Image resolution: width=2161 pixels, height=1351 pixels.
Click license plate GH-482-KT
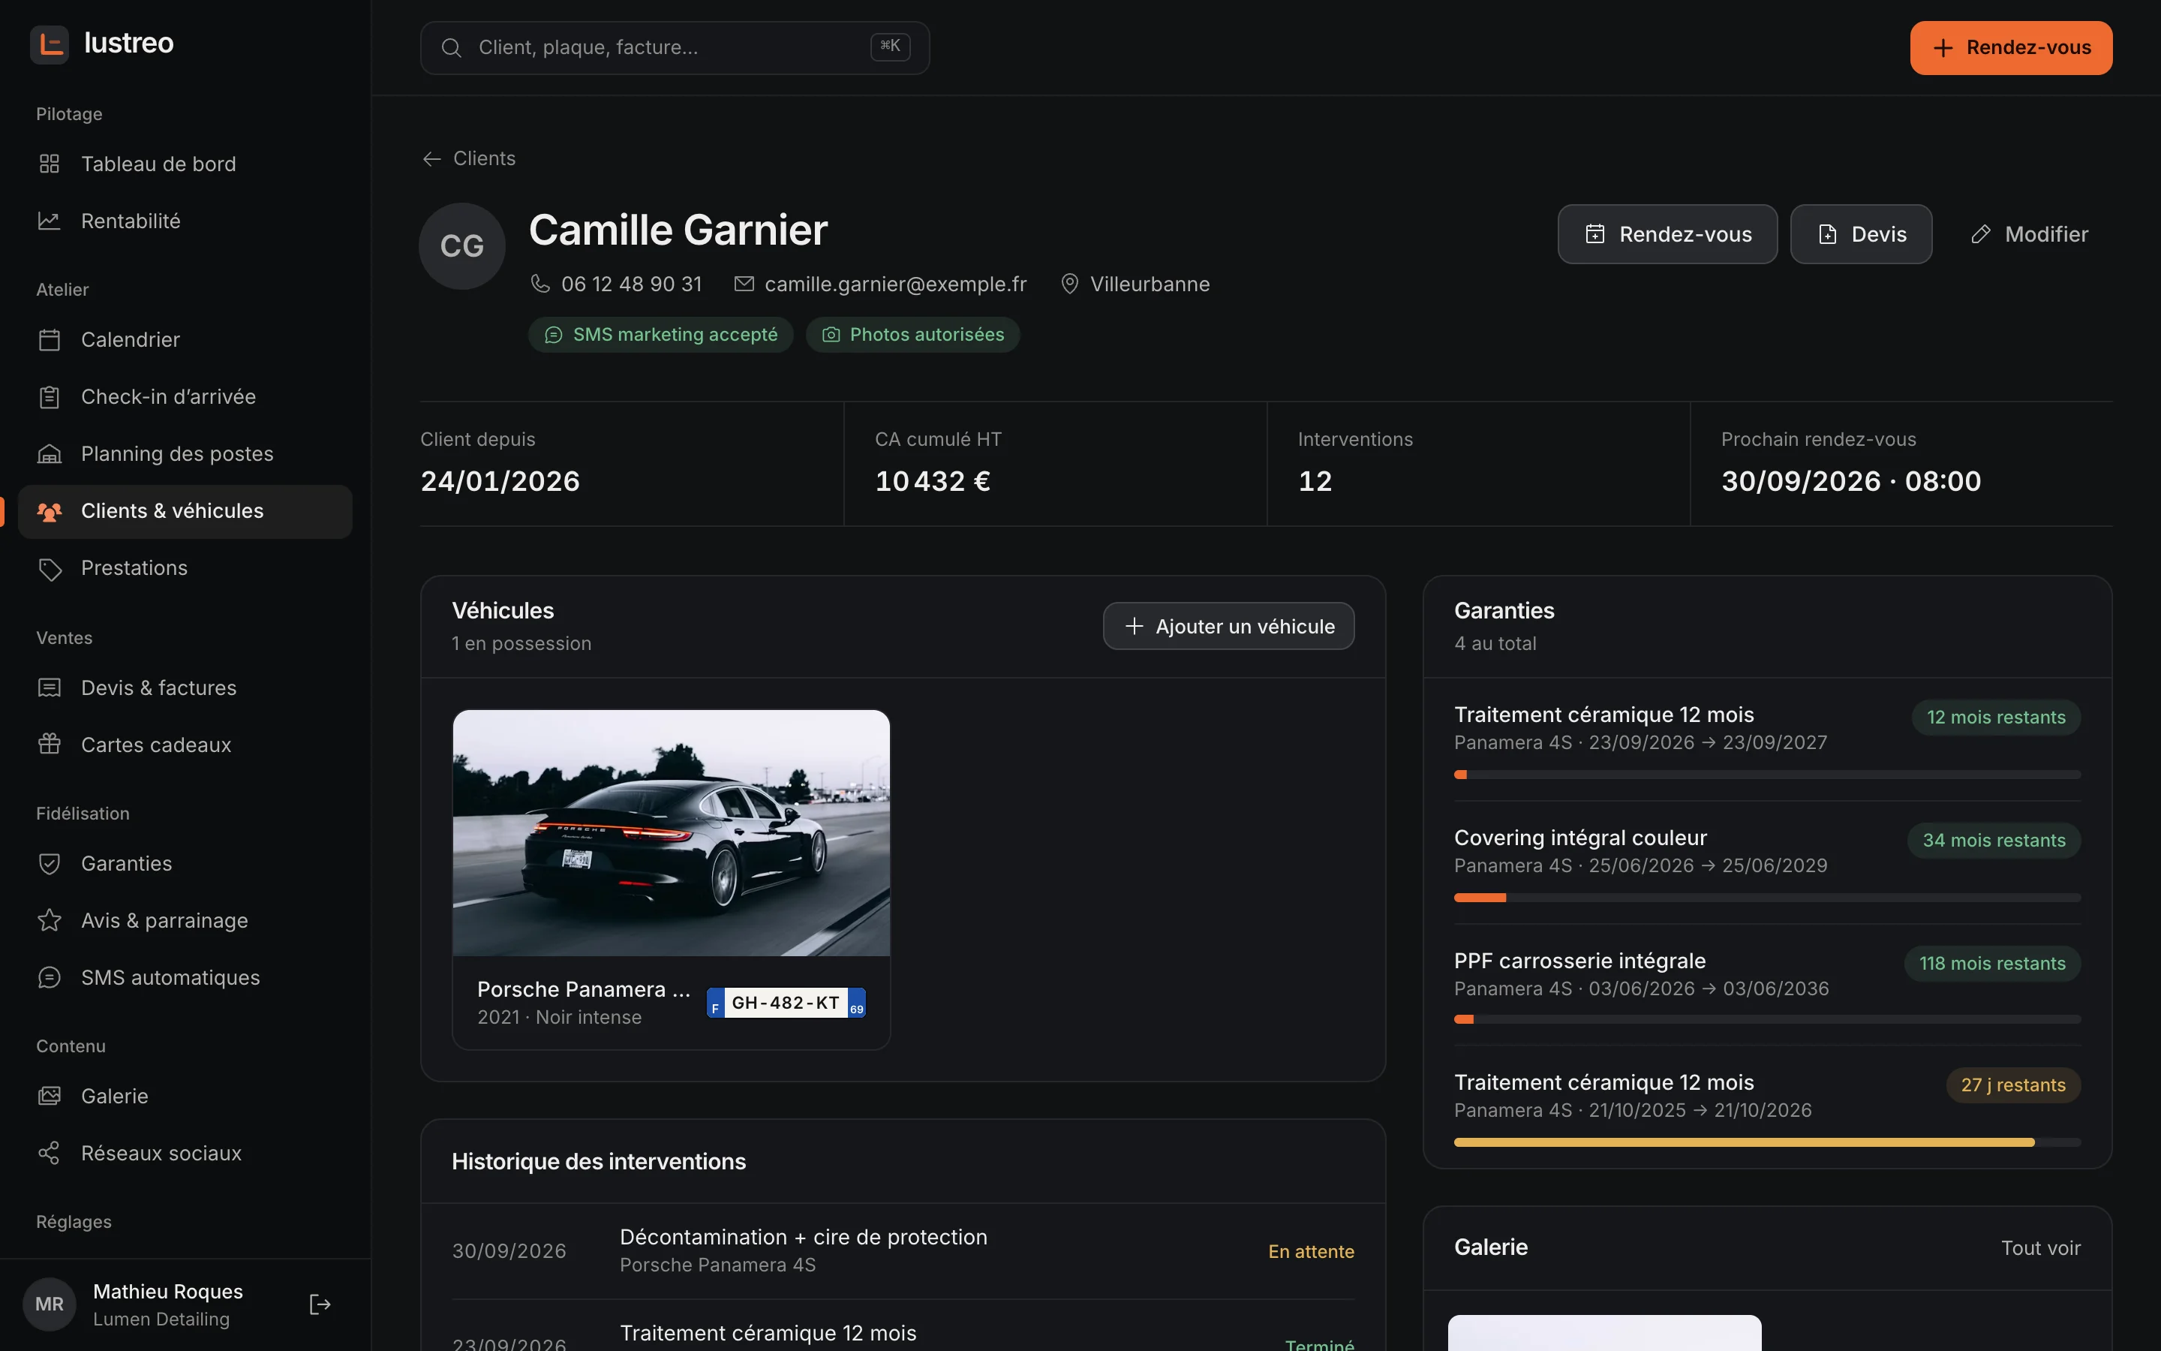click(x=786, y=1003)
